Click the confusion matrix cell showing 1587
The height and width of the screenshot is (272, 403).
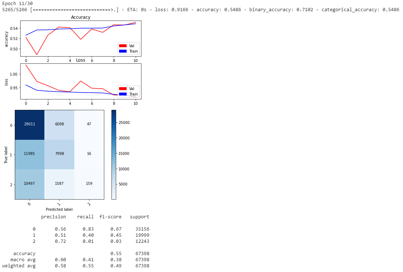[x=60, y=184]
